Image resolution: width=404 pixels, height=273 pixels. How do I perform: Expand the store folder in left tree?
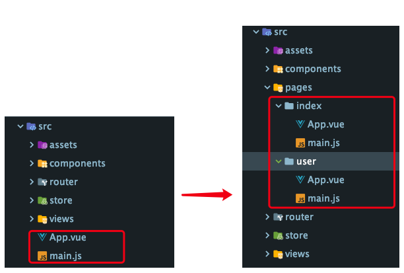[32, 200]
